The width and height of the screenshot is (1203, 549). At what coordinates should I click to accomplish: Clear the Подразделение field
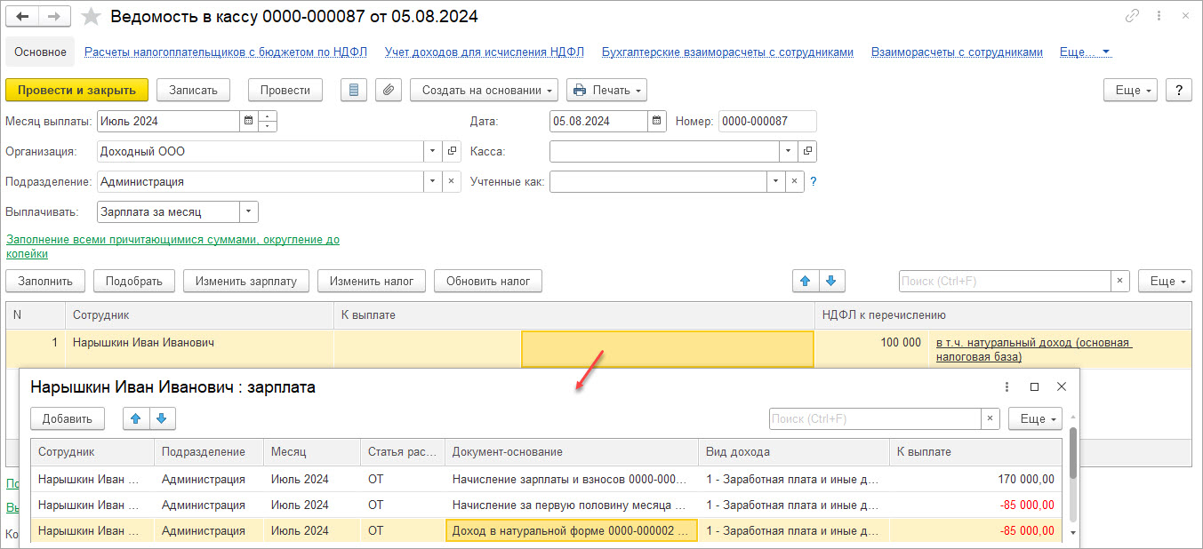(x=452, y=181)
